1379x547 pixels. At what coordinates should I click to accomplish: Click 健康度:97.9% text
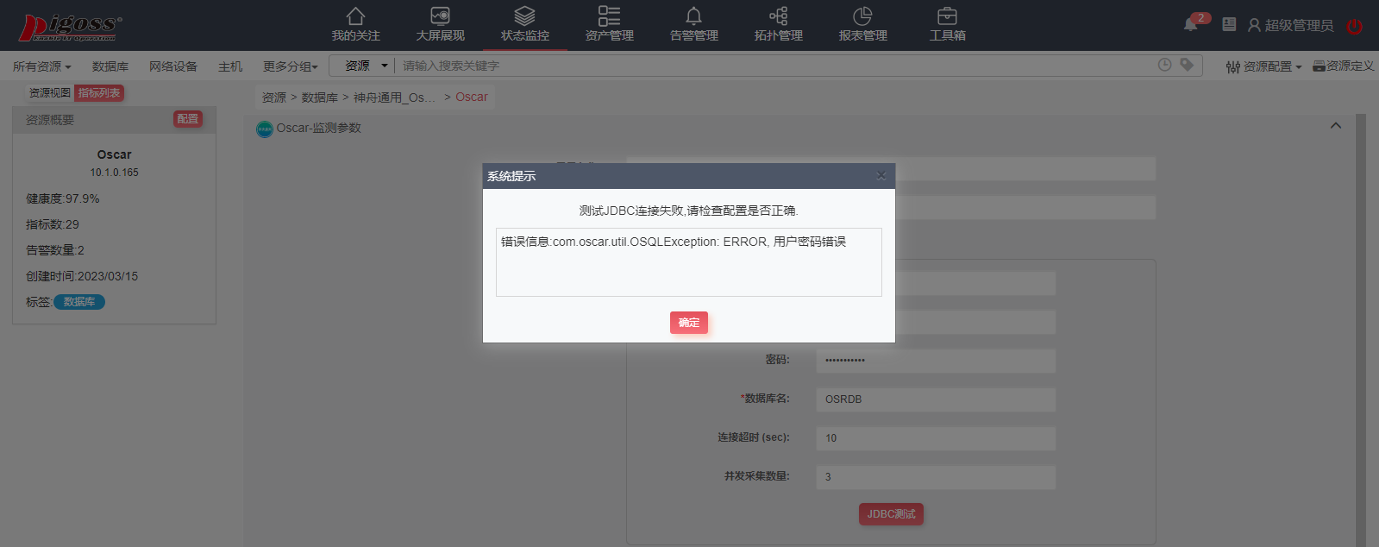tap(62, 198)
